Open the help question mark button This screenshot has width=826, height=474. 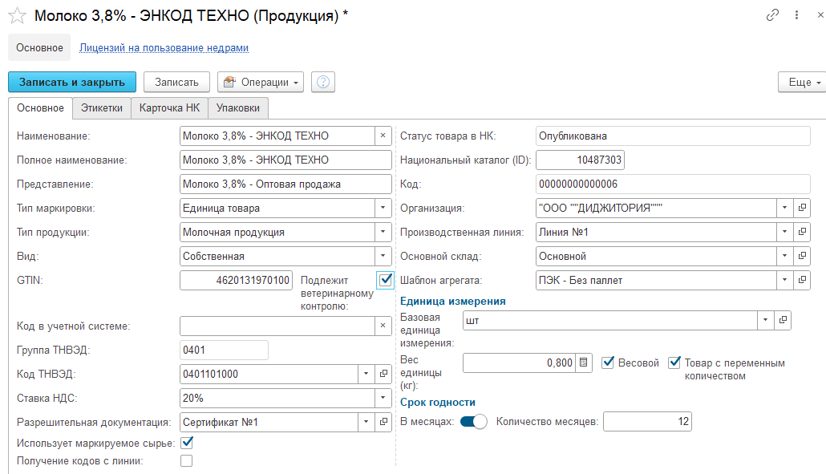[x=323, y=82]
